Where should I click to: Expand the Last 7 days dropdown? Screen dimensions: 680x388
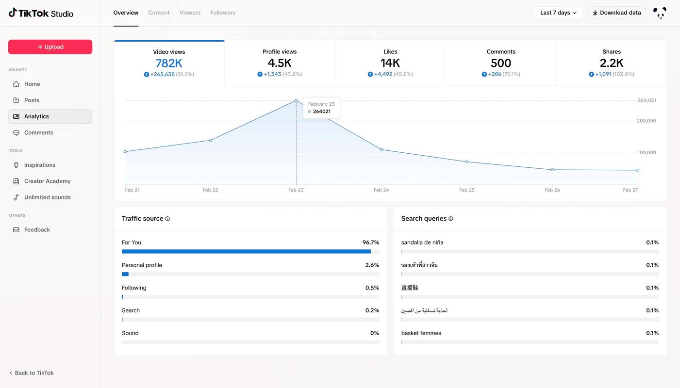tap(558, 13)
